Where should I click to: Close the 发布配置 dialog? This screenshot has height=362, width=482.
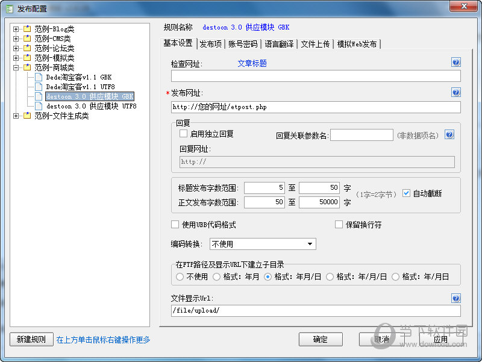(463, 6)
